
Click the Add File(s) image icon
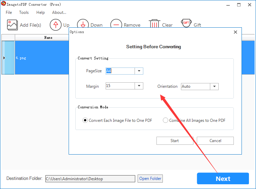point(12,25)
